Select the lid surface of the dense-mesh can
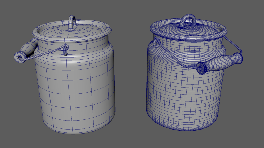Viewport: 264px width, 148px height. (188, 29)
